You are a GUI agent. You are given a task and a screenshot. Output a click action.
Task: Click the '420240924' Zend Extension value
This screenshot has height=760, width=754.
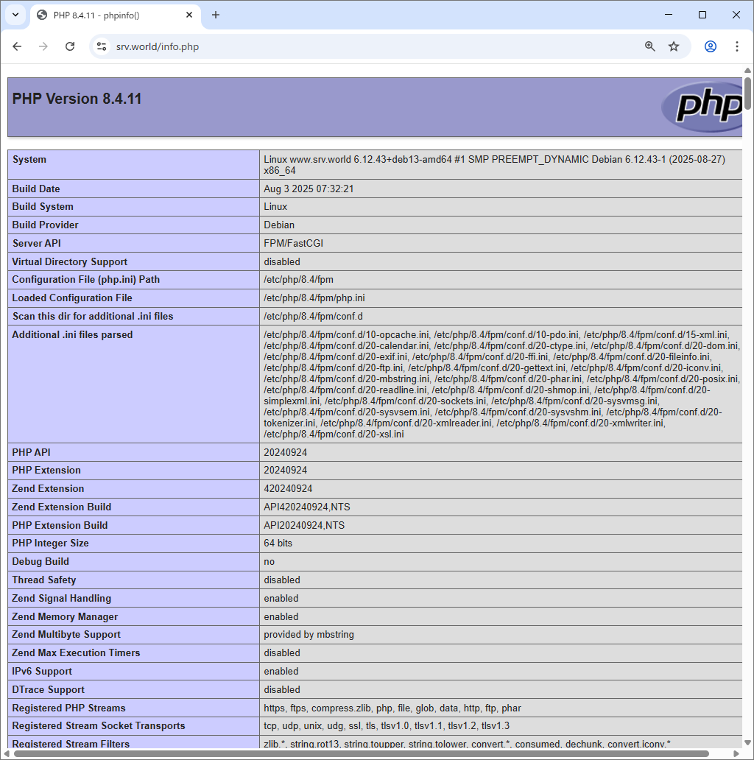[x=288, y=489]
